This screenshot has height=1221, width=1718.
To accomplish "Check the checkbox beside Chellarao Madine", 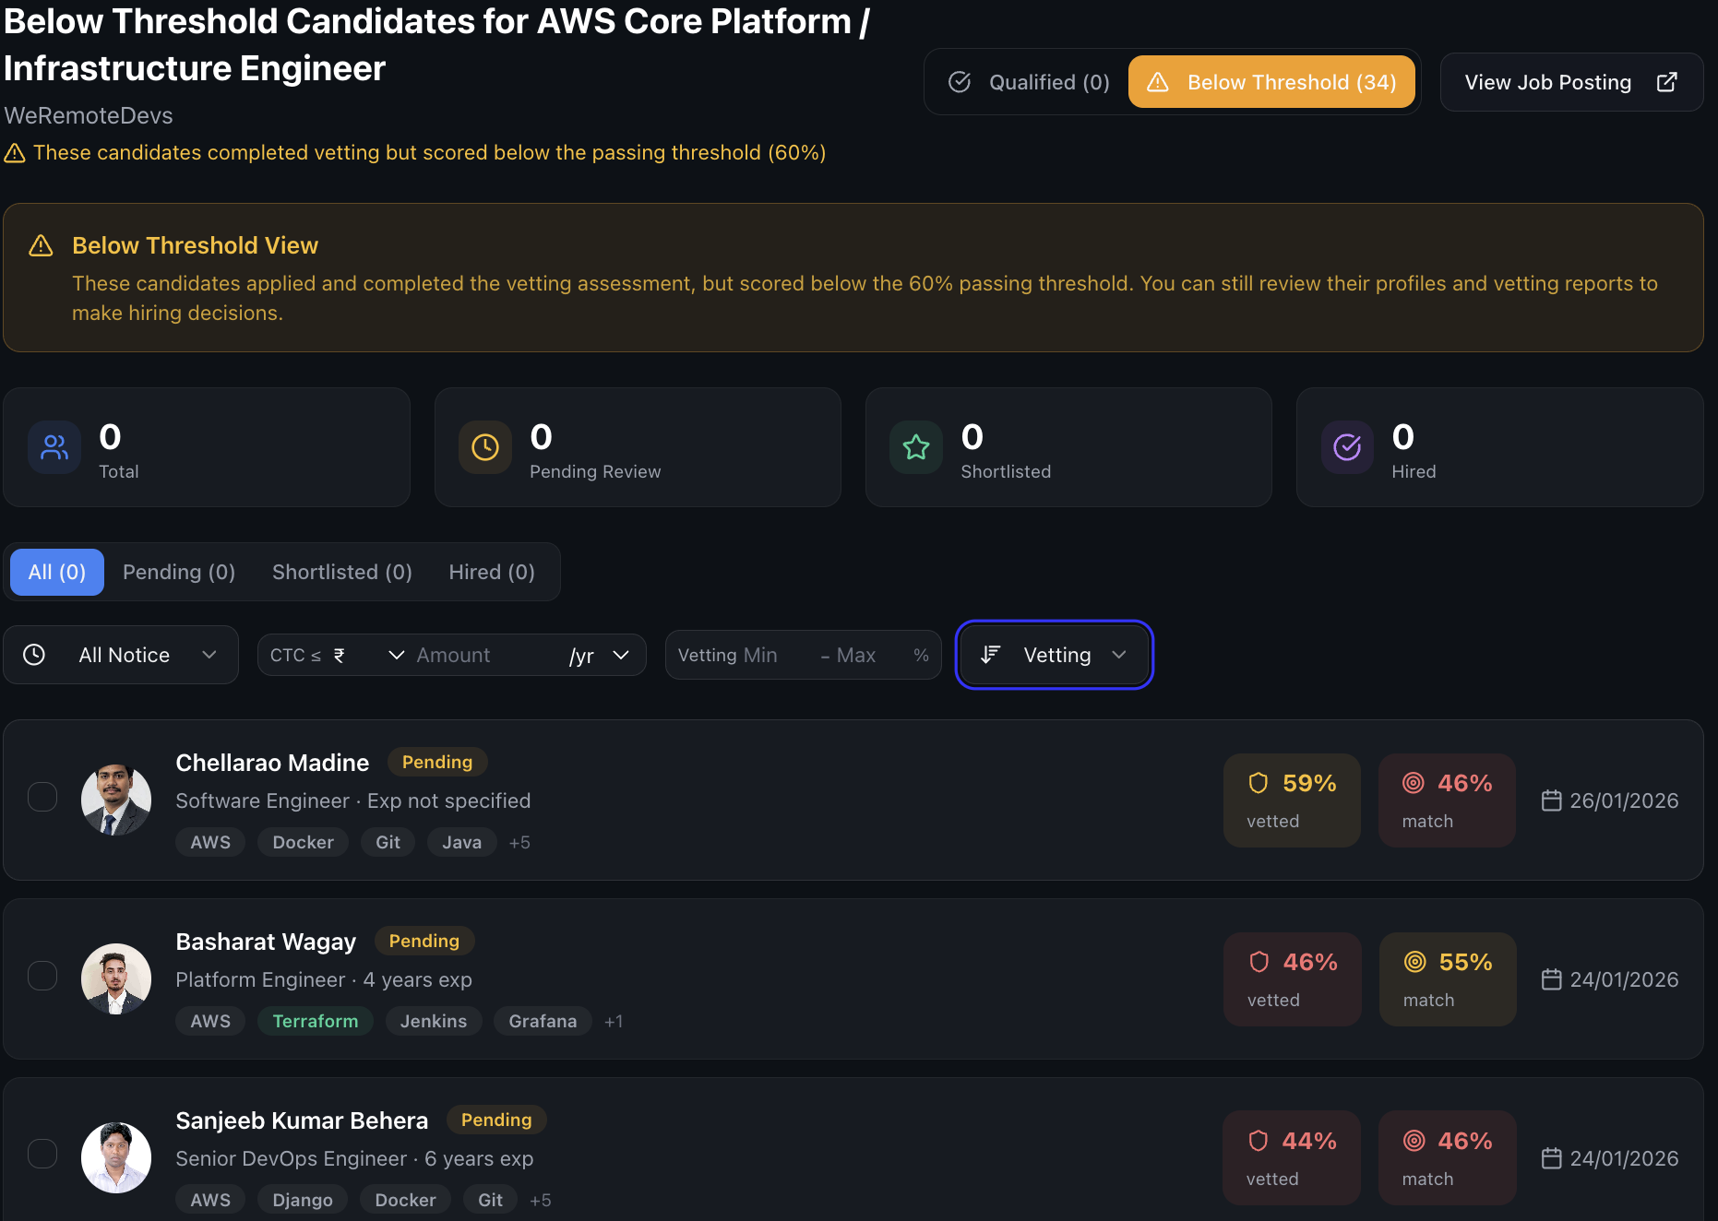I will pyautogui.click(x=42, y=797).
